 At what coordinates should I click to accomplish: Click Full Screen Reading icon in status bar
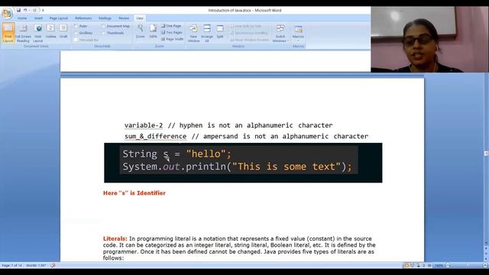click(413, 265)
